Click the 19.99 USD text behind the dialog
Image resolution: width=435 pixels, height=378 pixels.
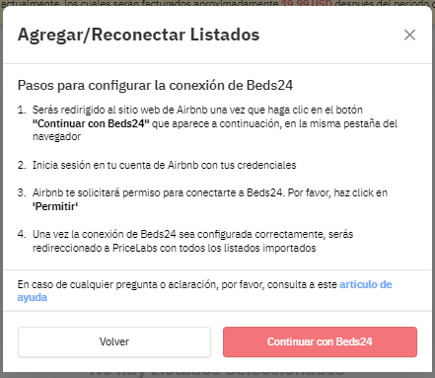[x=307, y=3]
